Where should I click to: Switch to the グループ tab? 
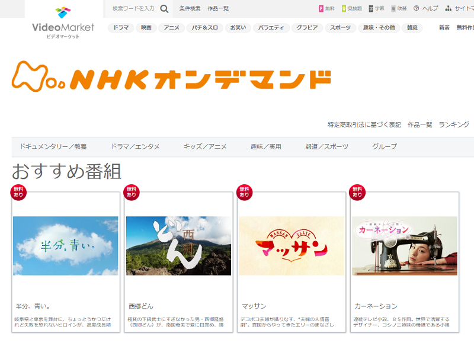tap(385, 147)
